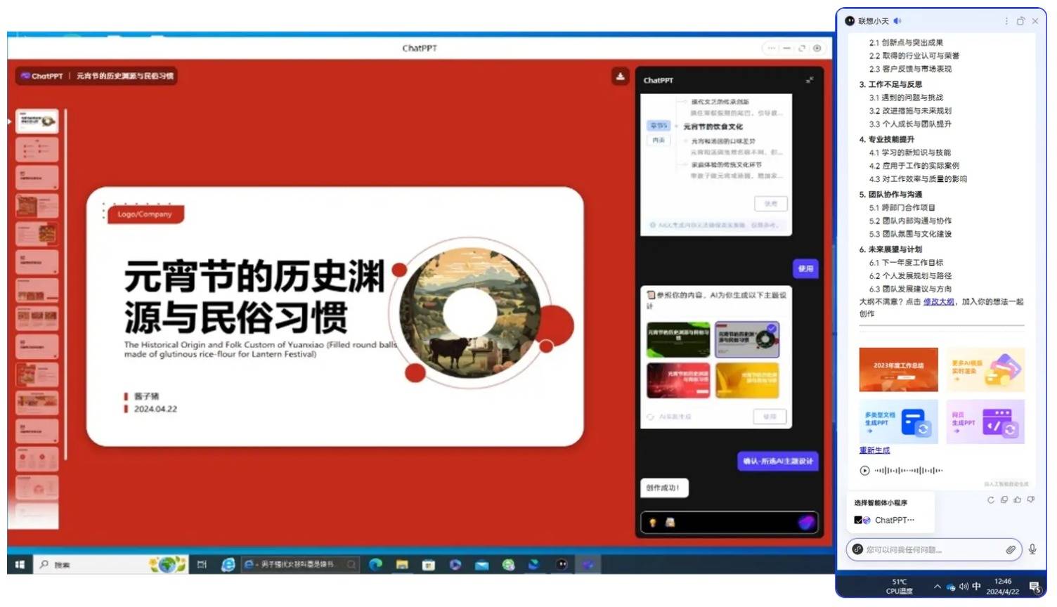Toggle the ChatPPT mini-program checkbox
The image size is (1057, 607).
click(x=858, y=520)
